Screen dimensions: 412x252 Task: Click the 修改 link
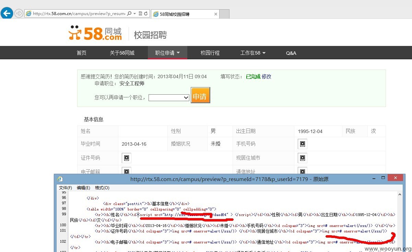click(267, 76)
